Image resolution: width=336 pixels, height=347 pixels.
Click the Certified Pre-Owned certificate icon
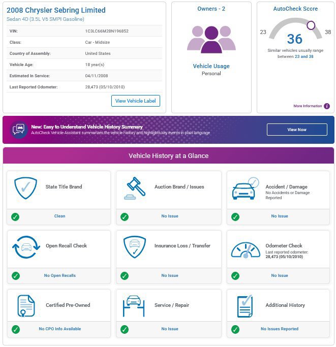coord(26,306)
